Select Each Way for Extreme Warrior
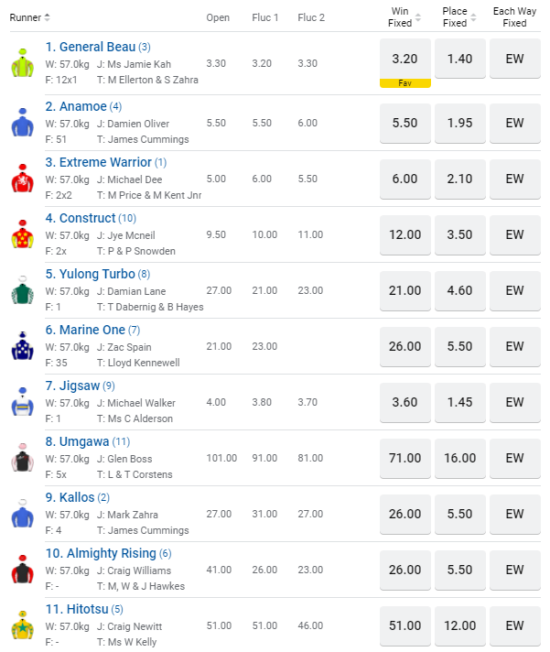Image resolution: width=550 pixels, height=652 pixels. (x=515, y=179)
